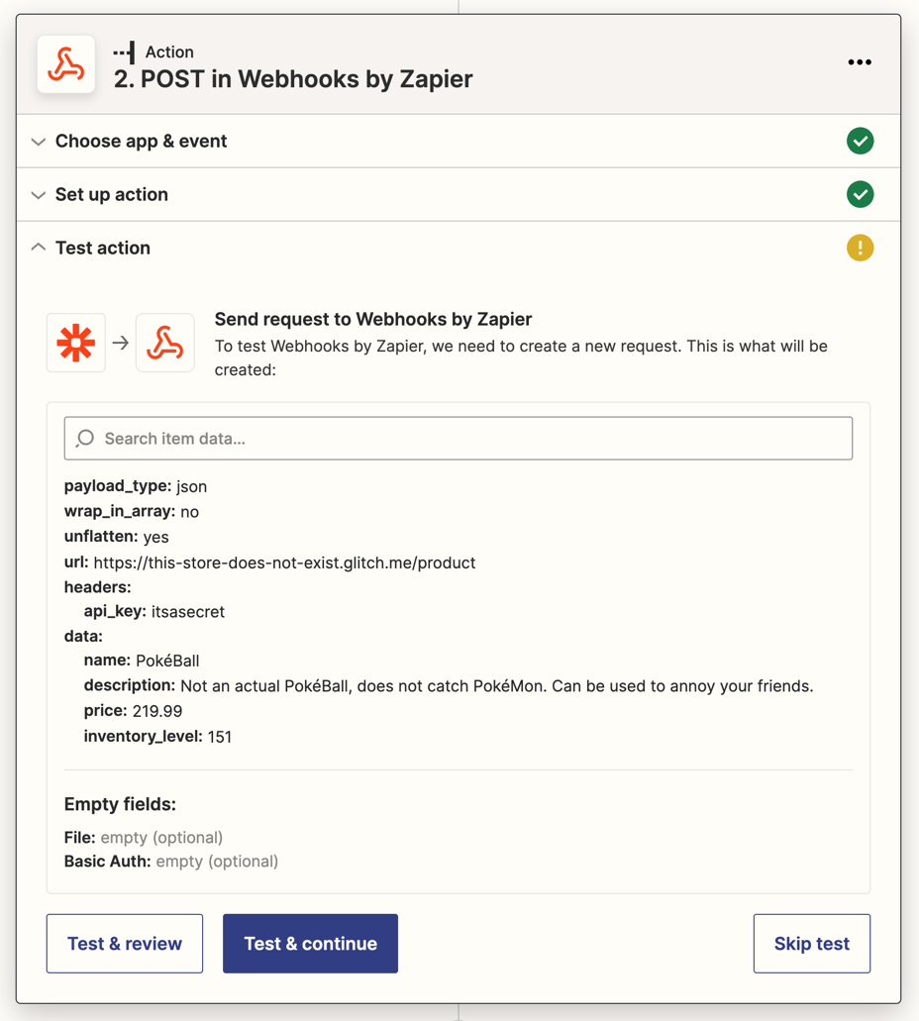Expand the Set up action chevron
Viewport: 919px width, 1021px height.
[x=39, y=195]
